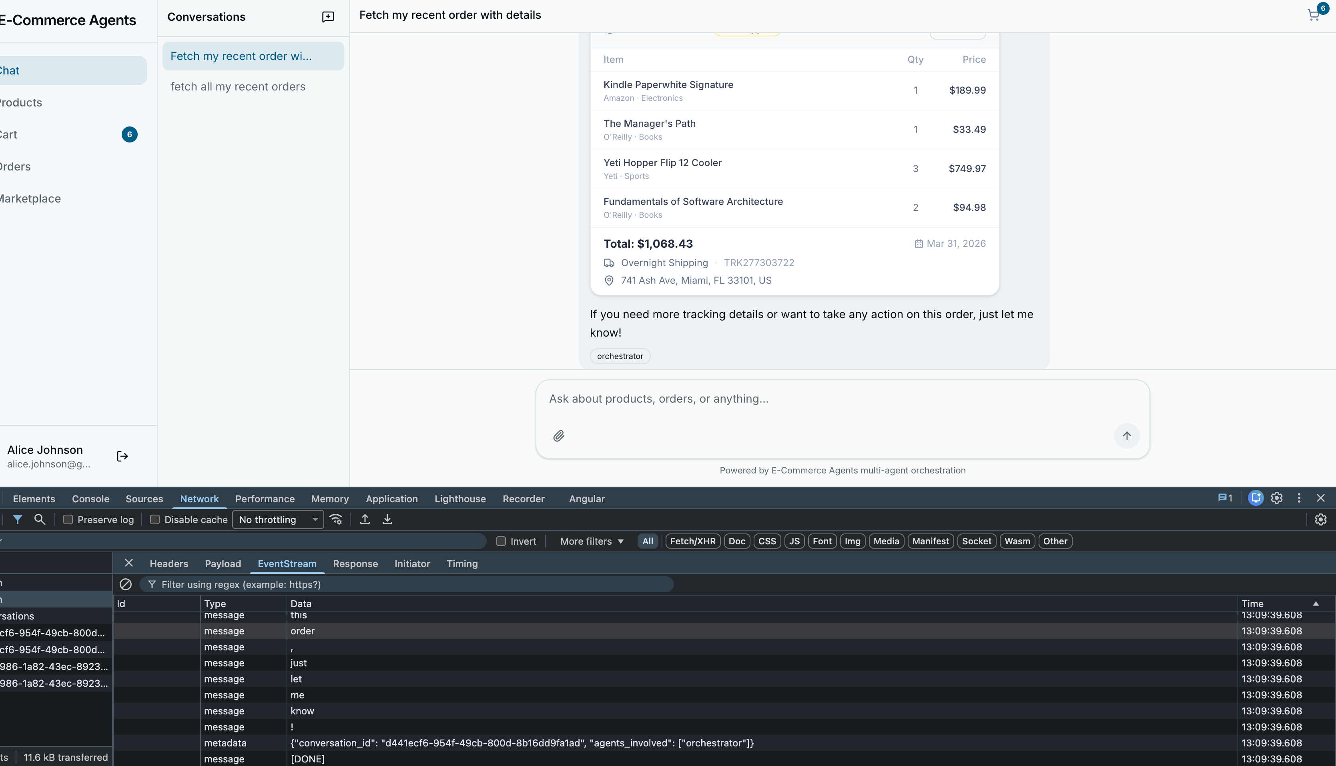Start a new conversation

328,16
